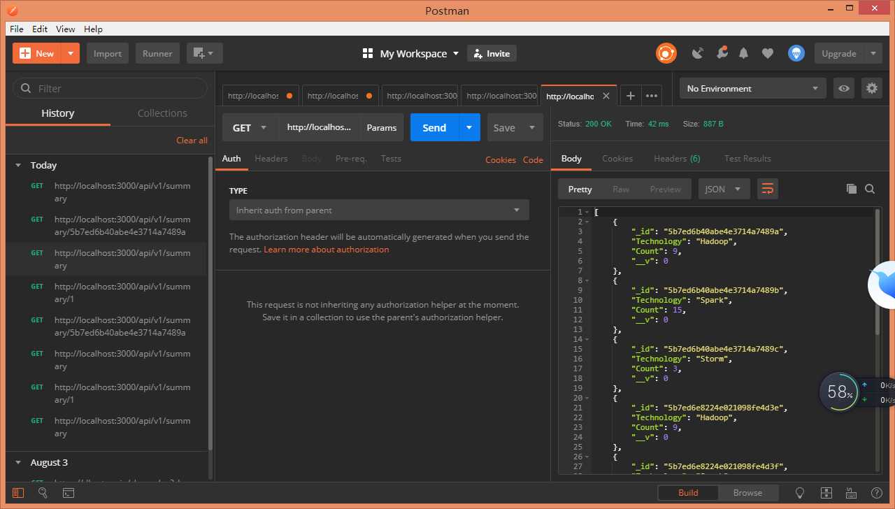Open the Upgrade dropdown arrow

[873, 53]
